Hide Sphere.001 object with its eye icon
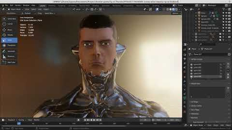Viewport: 232px width, 130px height. pos(226,19)
